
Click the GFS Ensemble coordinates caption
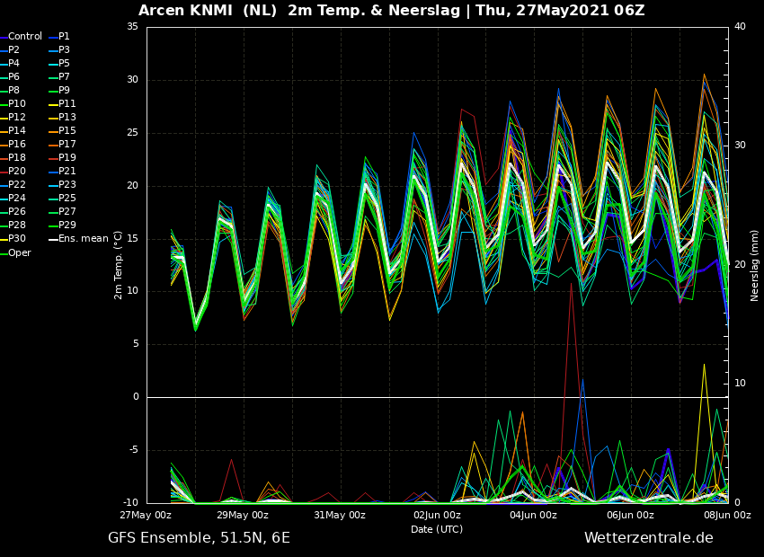pyautogui.click(x=199, y=538)
